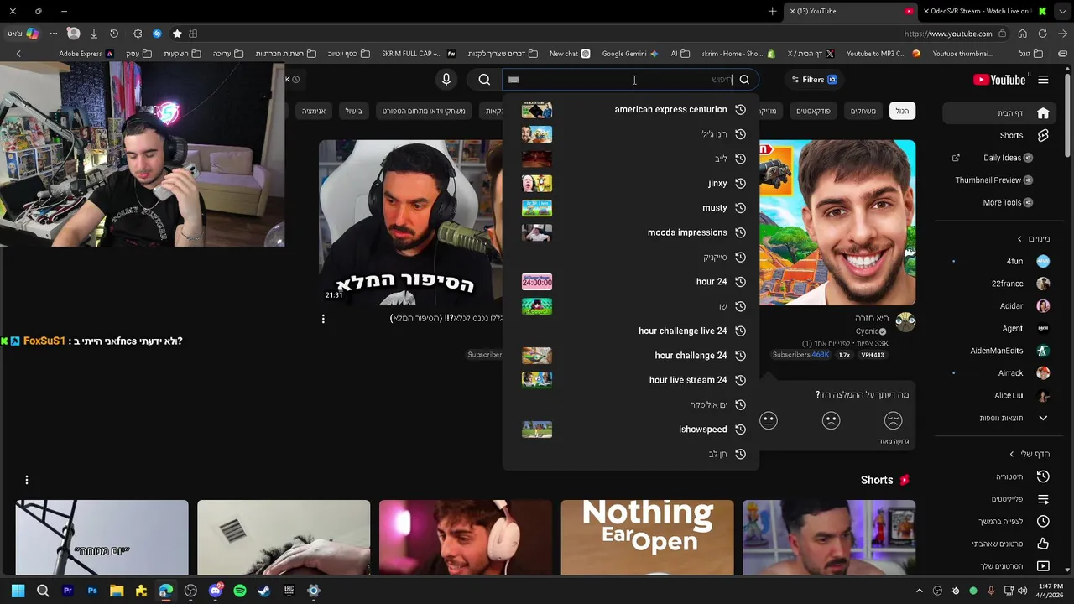The height and width of the screenshot is (604, 1074).
Task: Open Discord from the taskbar
Action: (x=216, y=591)
